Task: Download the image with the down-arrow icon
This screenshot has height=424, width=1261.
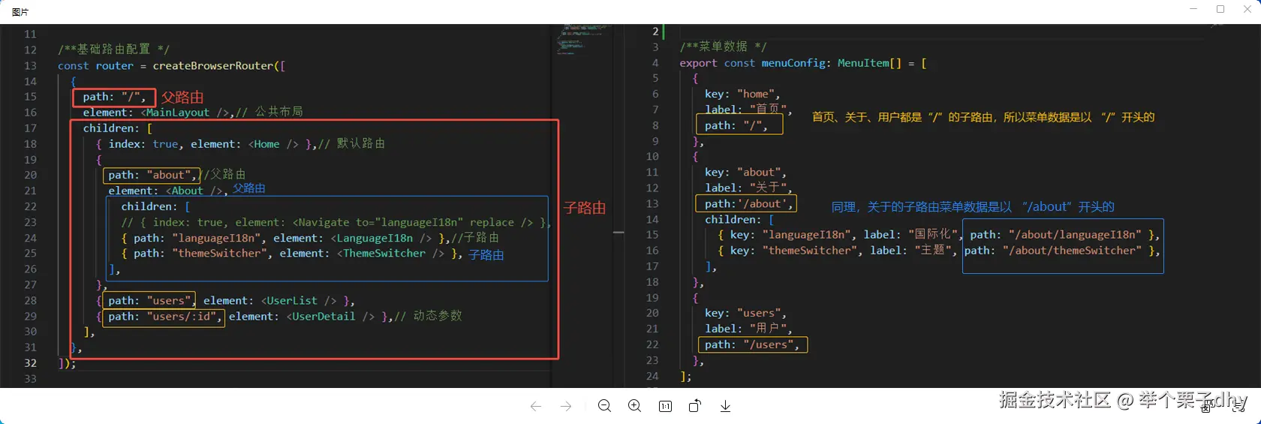Action: click(x=725, y=406)
